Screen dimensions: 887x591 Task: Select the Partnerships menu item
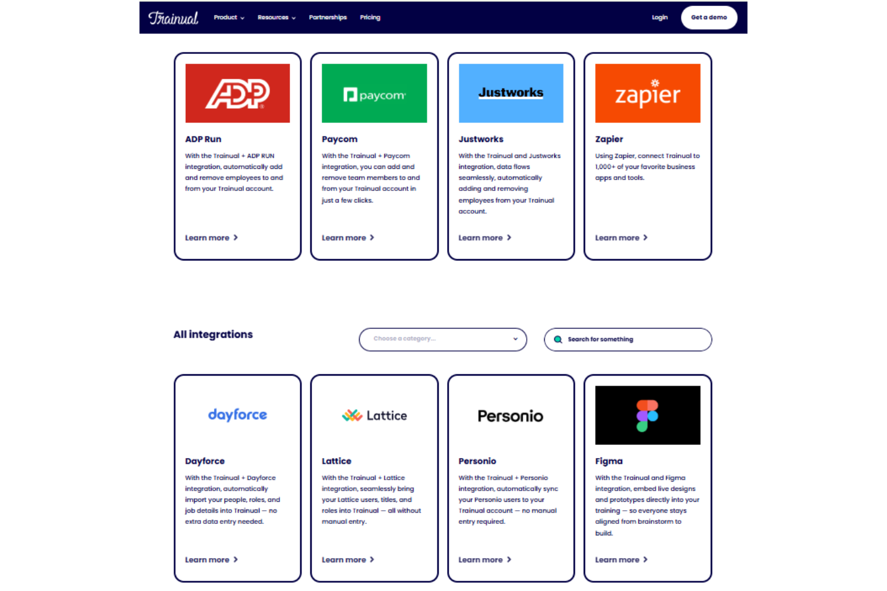328,17
